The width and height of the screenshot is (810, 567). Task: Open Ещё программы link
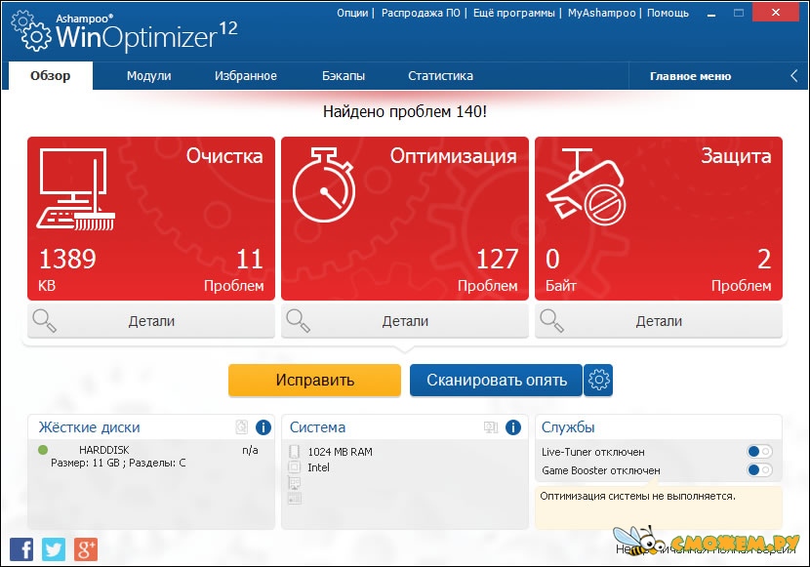(514, 13)
